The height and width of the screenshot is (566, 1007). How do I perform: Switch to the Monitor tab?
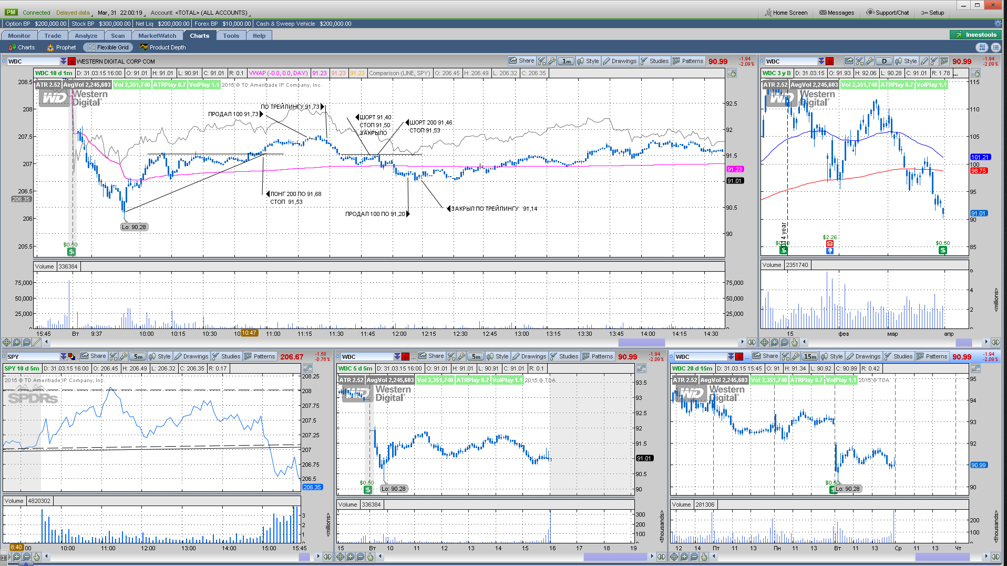click(x=19, y=36)
